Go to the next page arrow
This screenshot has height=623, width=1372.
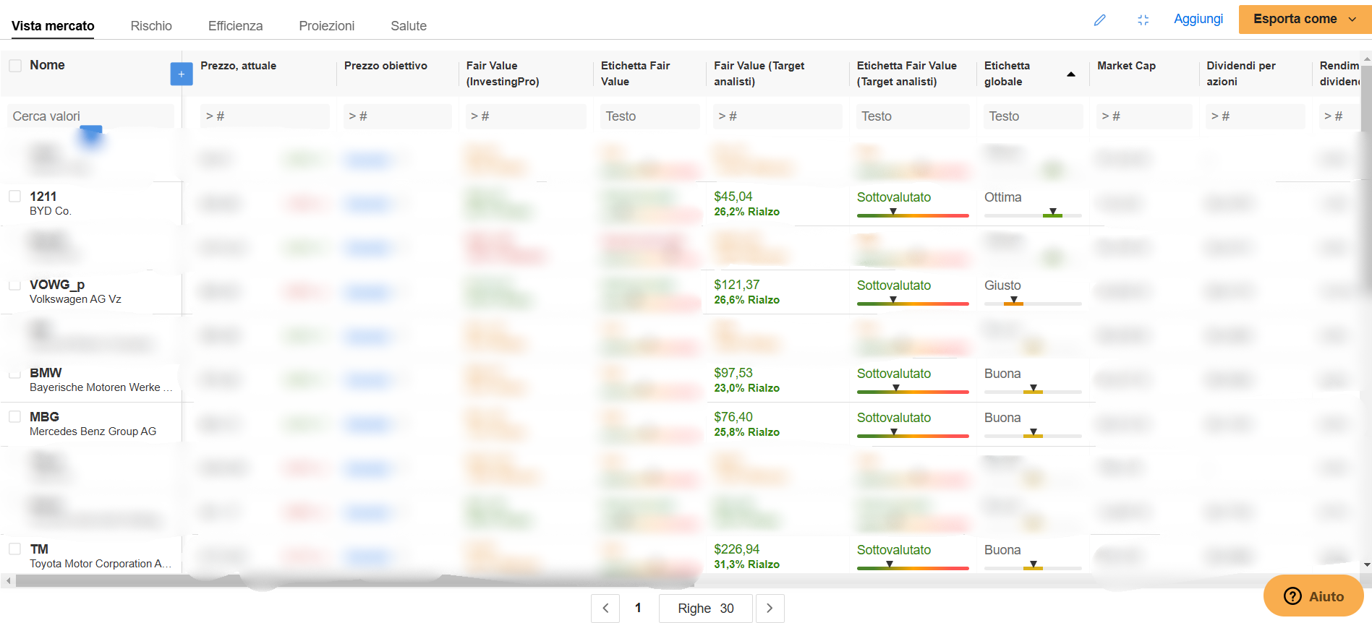point(770,609)
